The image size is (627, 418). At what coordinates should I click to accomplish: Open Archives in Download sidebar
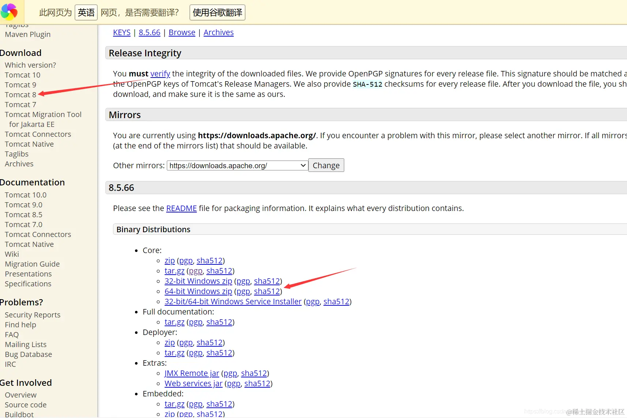(19, 164)
